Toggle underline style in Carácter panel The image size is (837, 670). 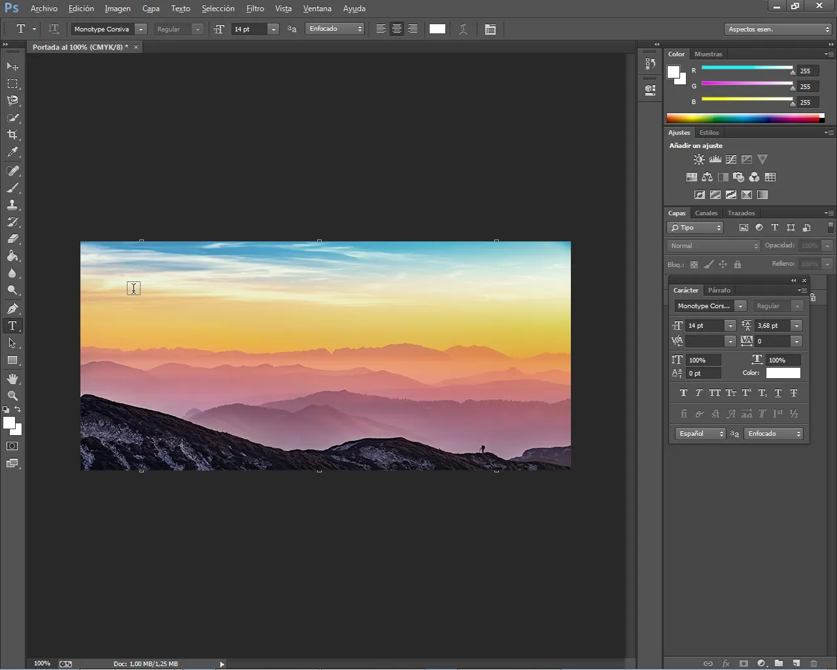point(777,393)
